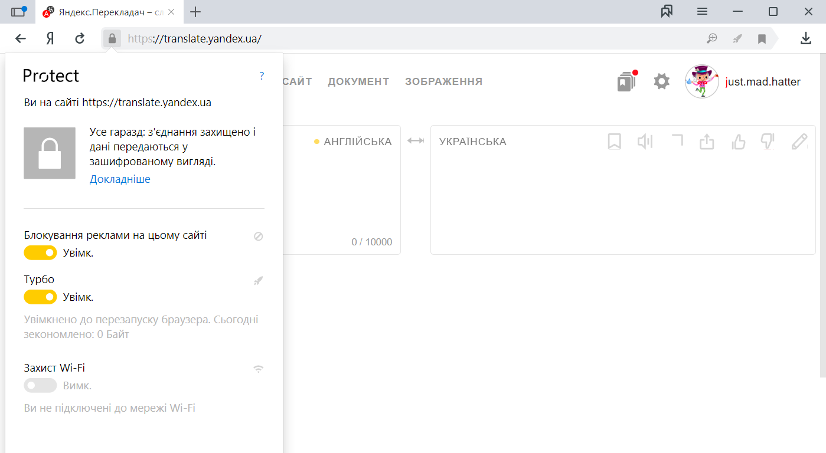
Task: Switch to the ДОКУМЕНТ tab
Action: [x=358, y=81]
